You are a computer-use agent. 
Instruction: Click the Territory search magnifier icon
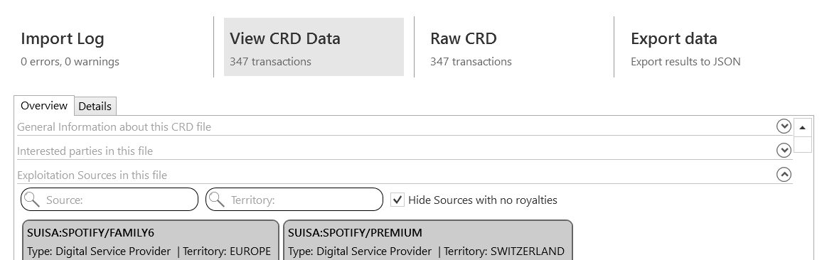(218, 200)
